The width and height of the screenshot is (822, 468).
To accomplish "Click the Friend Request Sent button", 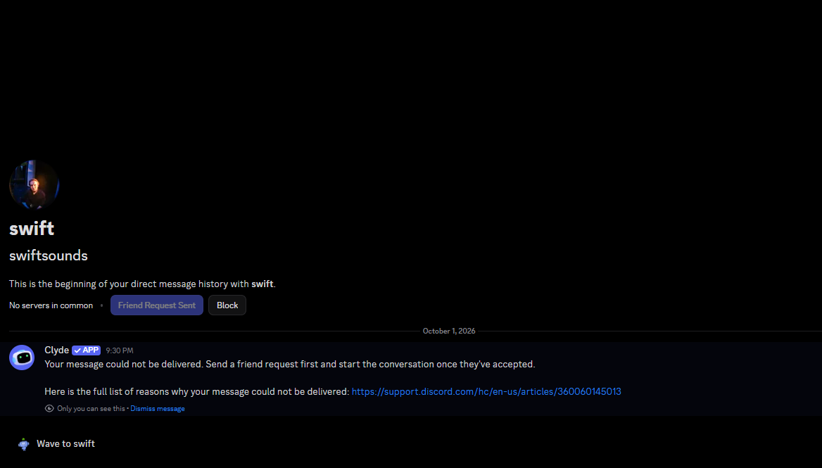I will [157, 305].
